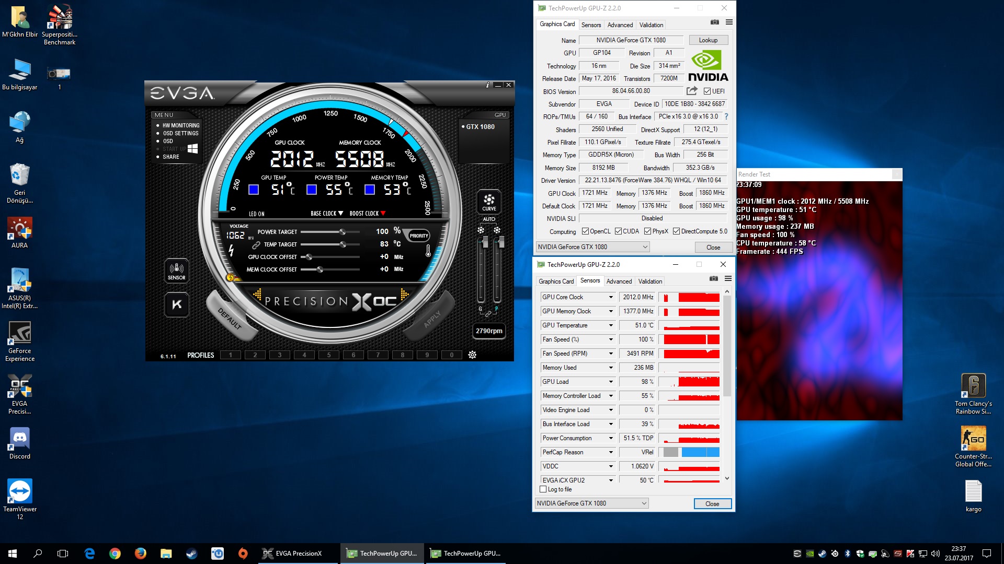Screen dimensions: 1004x564
Task: Expand the Fan Speed (RPM) sensor dropdown
Action: [610, 354]
